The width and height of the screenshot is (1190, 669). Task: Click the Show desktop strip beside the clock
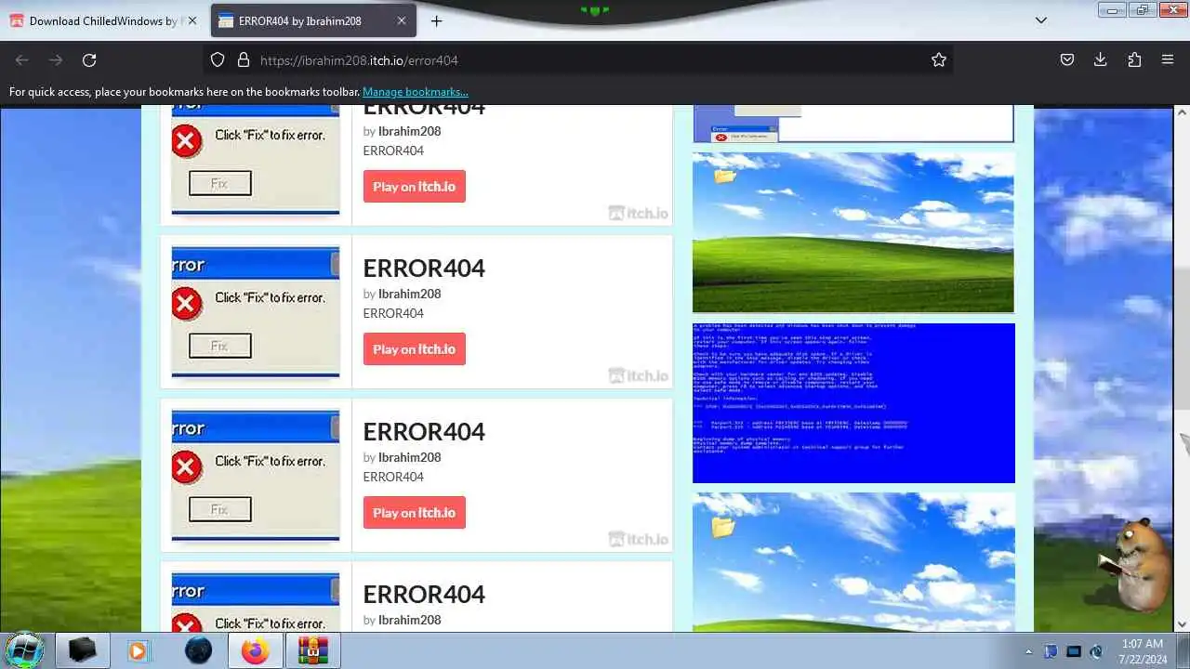click(1183, 650)
